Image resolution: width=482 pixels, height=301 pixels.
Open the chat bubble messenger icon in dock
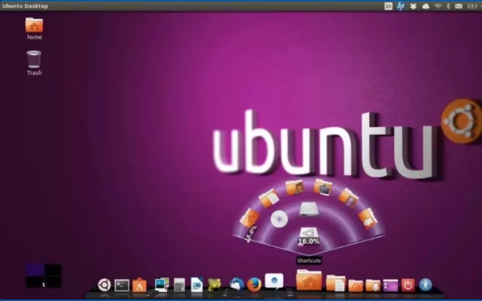(274, 281)
